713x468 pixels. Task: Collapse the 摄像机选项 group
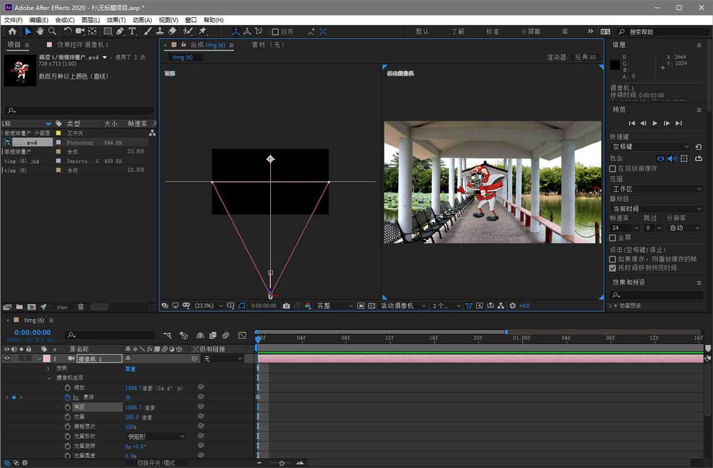click(49, 378)
